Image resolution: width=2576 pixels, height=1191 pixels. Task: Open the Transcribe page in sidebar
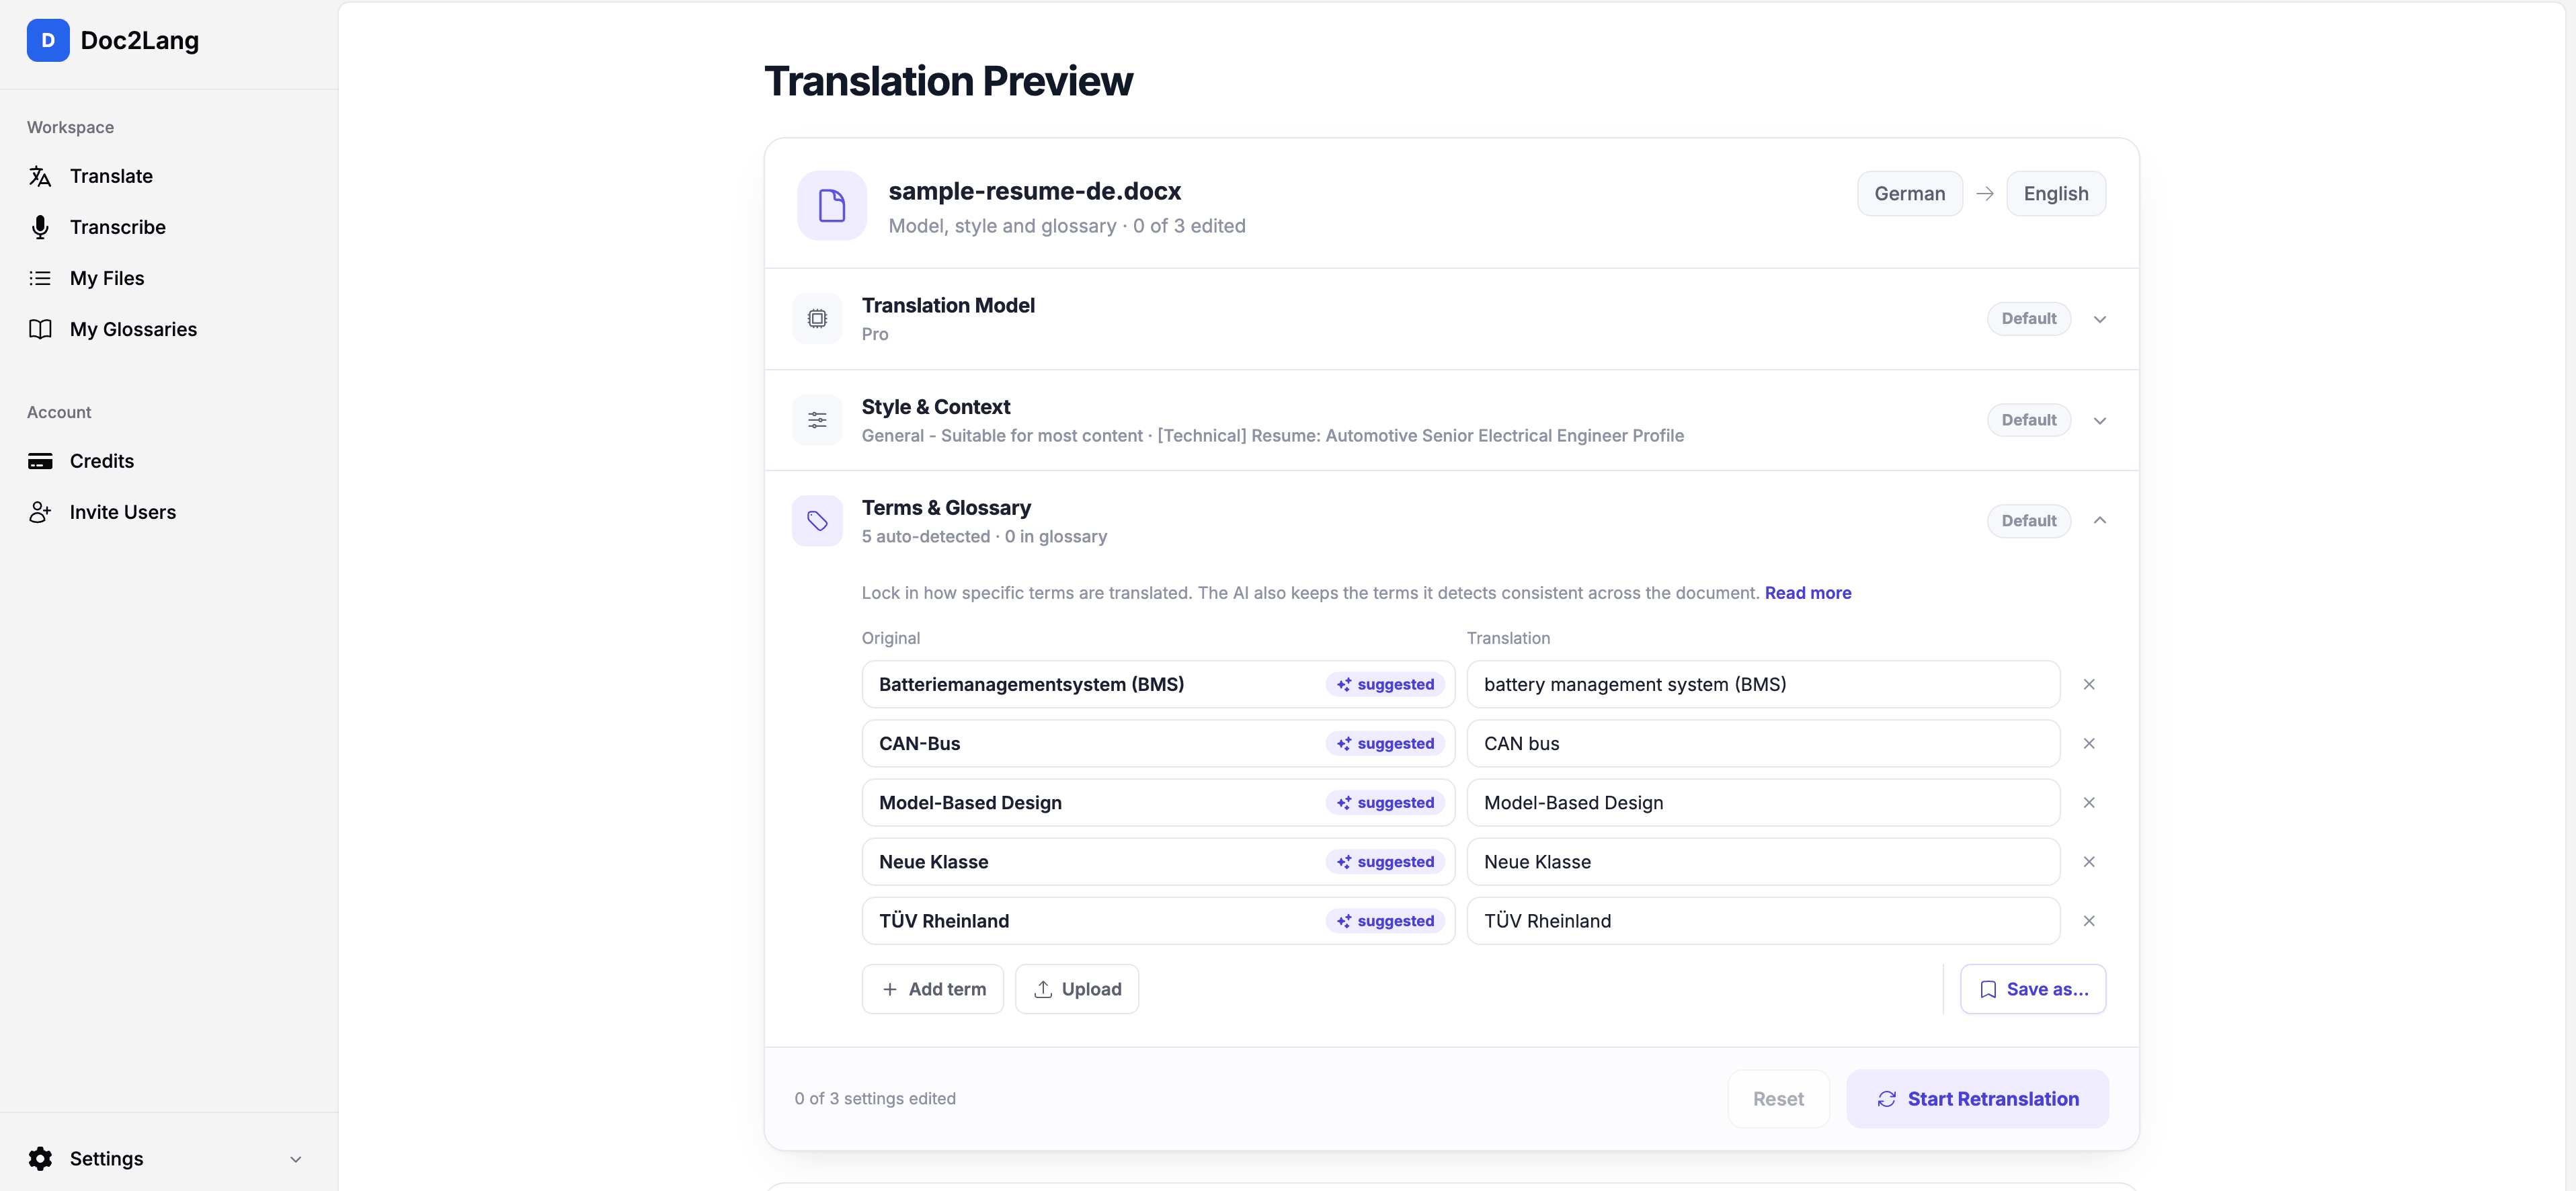click(x=117, y=227)
